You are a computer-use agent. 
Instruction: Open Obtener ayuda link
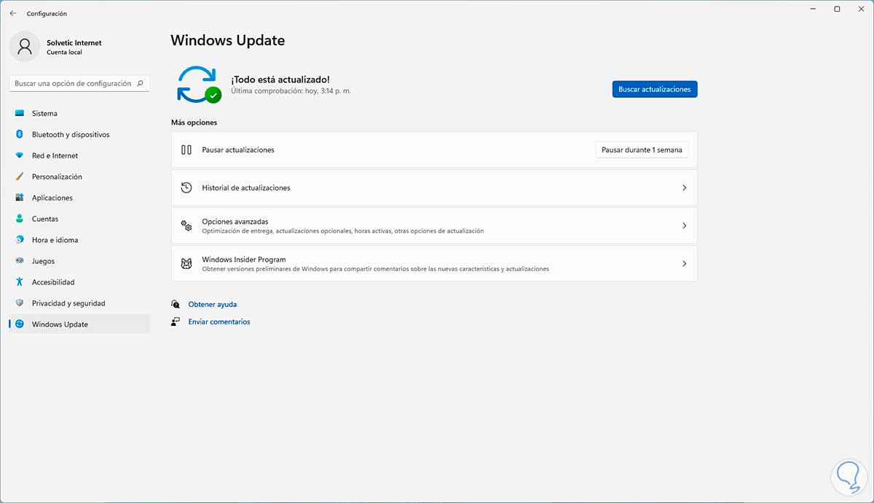click(x=213, y=305)
